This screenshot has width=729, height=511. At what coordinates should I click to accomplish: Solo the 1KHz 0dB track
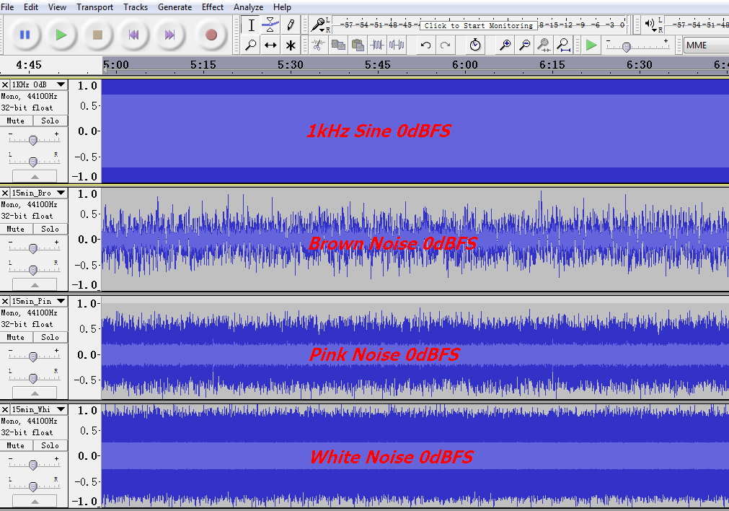(50, 121)
